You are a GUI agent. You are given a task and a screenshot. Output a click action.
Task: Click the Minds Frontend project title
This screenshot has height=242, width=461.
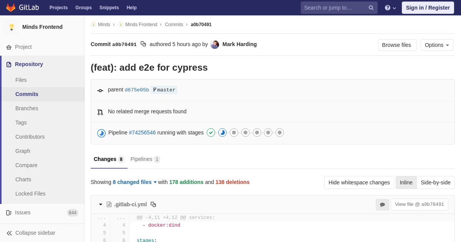pyautogui.click(x=42, y=27)
